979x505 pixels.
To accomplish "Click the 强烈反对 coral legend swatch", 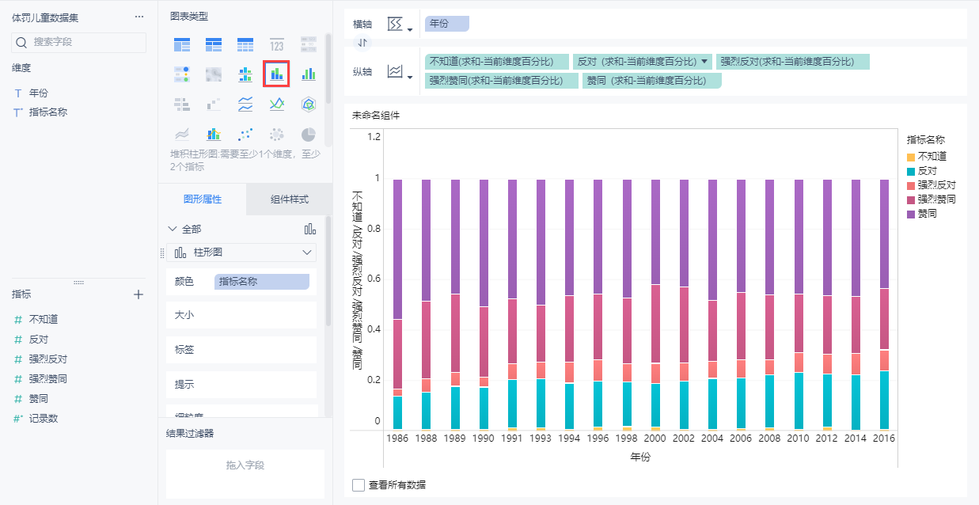I will click(910, 185).
